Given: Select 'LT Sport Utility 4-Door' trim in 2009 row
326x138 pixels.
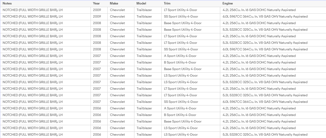Looking at the screenshot, I should point(181,10).
